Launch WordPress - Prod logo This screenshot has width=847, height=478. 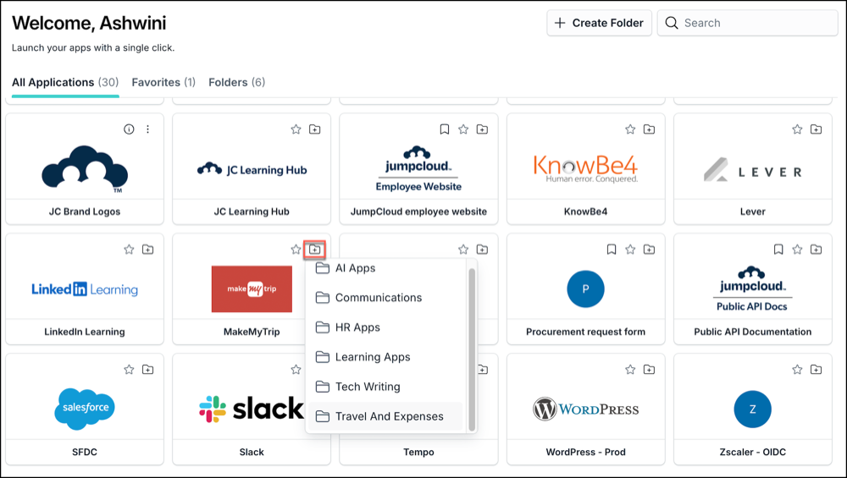click(x=585, y=409)
